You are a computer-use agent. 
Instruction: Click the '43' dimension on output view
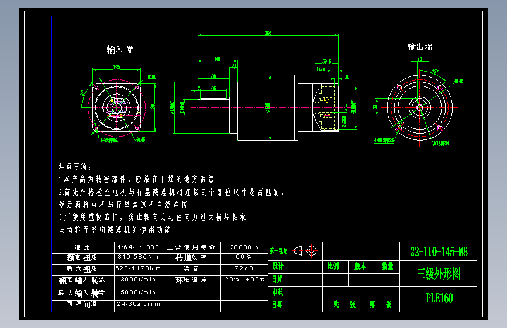click(x=374, y=107)
